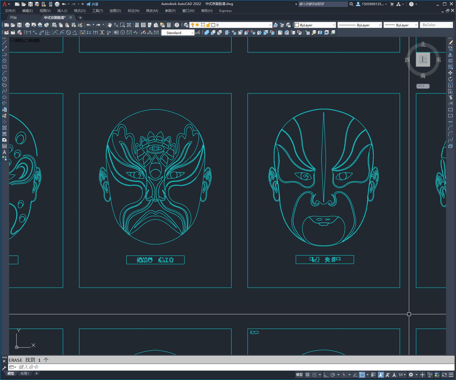The width and height of the screenshot is (456, 380).
Task: Select the Line draw tool
Action: coord(4,42)
